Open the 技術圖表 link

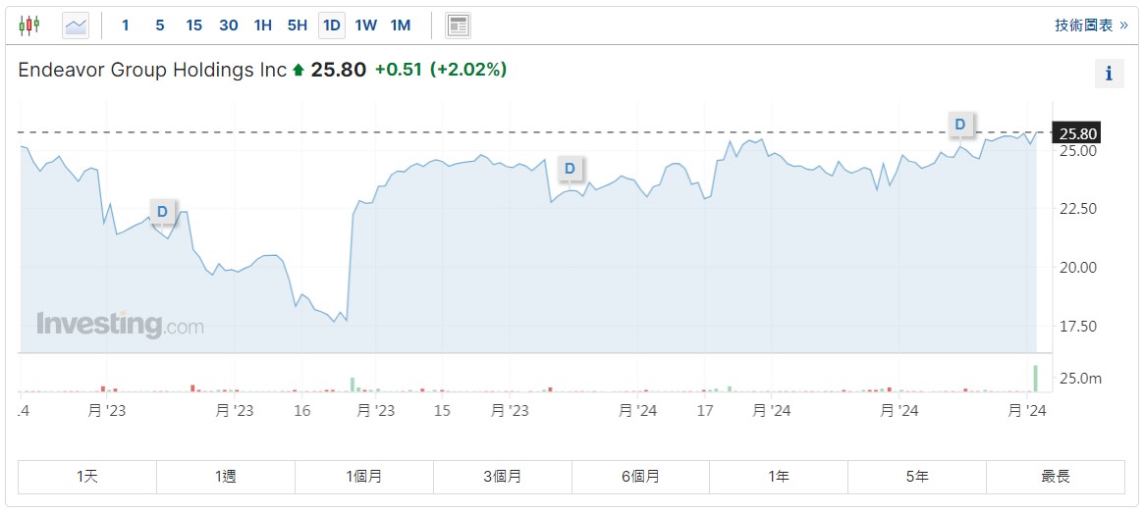pos(1091,26)
